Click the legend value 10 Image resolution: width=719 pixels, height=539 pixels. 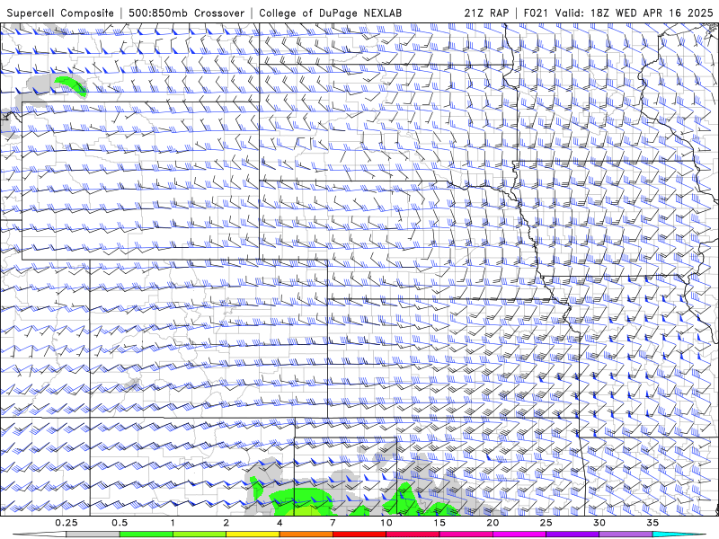tap(386, 523)
